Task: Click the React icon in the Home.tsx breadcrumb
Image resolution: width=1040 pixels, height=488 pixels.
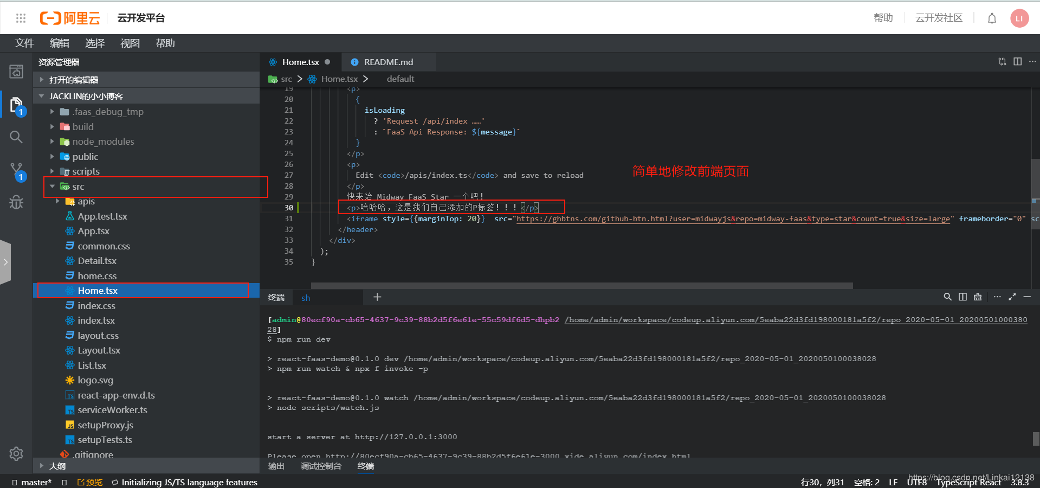Action: coord(312,79)
